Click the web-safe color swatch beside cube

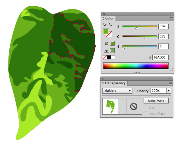112,43
